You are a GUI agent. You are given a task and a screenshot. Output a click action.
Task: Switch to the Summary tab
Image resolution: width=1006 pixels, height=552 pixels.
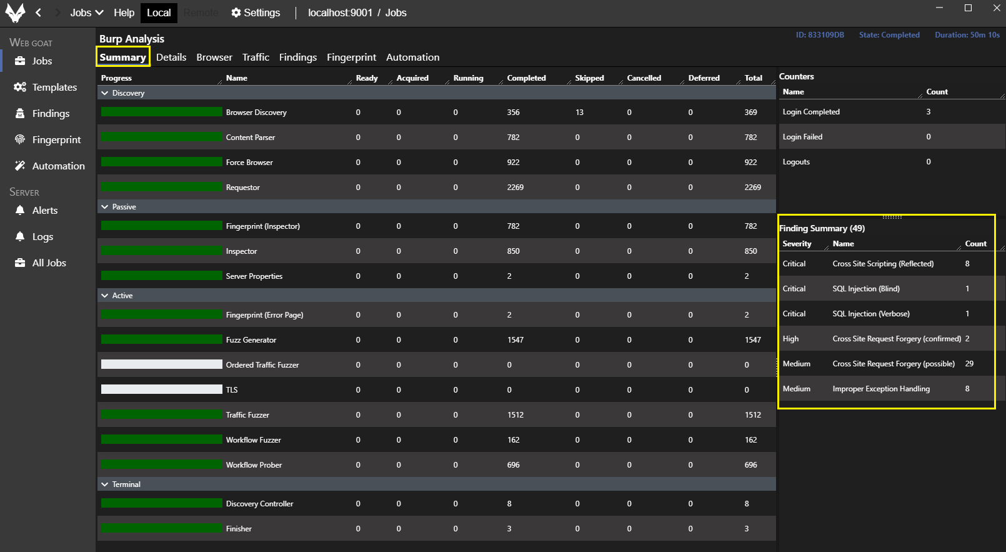(122, 57)
